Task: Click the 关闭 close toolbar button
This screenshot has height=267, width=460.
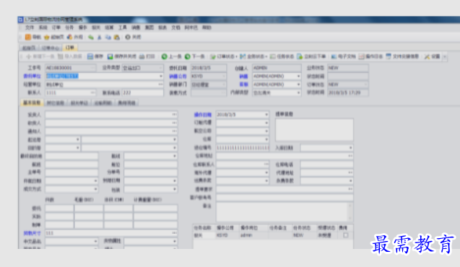Action: pyautogui.click(x=133, y=38)
